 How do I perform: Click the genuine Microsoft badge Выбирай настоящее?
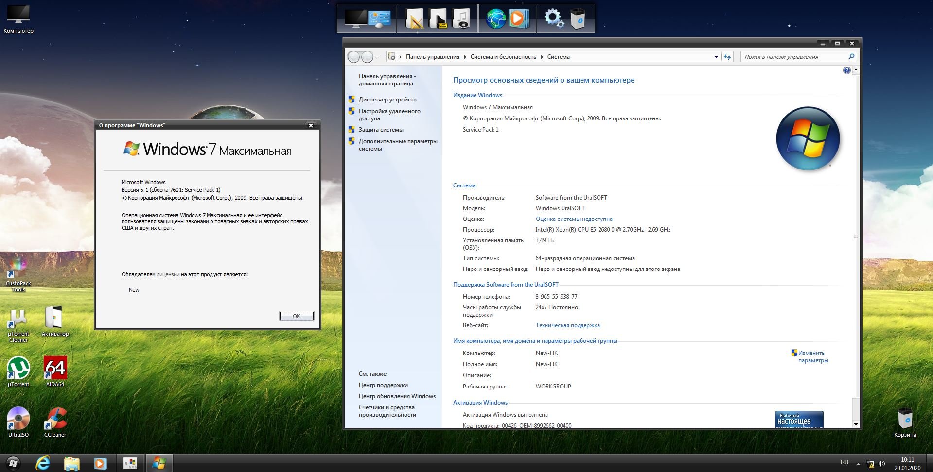[799, 419]
